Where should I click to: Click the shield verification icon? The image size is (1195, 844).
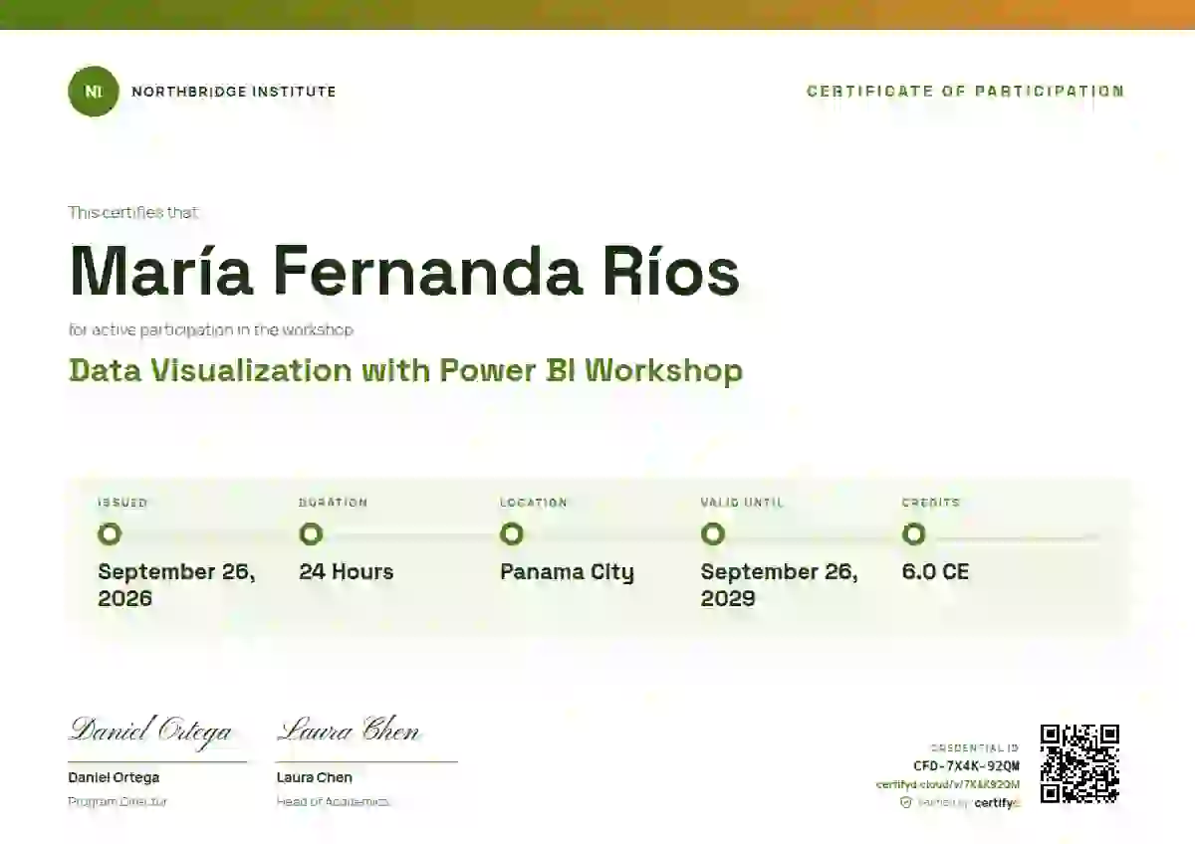coord(906,802)
